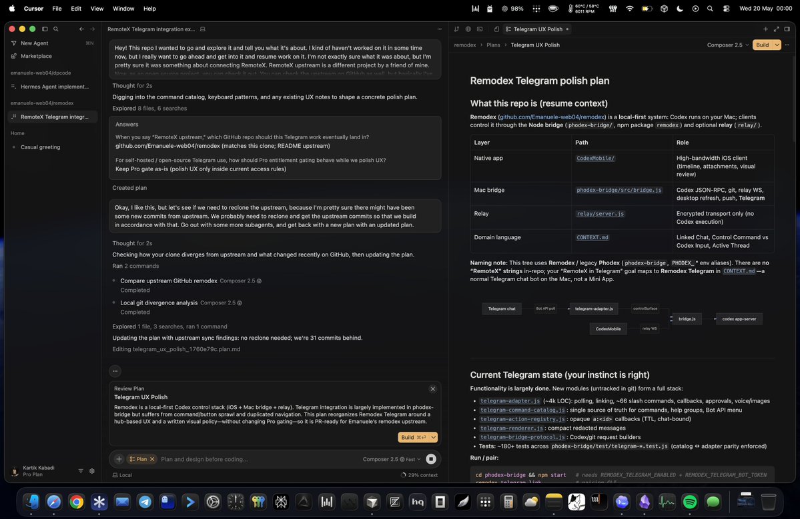Open more options ellipsis in plan header
Screen dimensions: 800x519
click(x=787, y=45)
